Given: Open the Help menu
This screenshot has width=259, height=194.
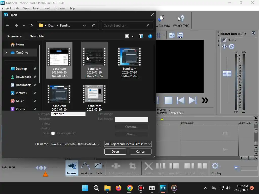Looking at the screenshot, I should pos(72,8).
